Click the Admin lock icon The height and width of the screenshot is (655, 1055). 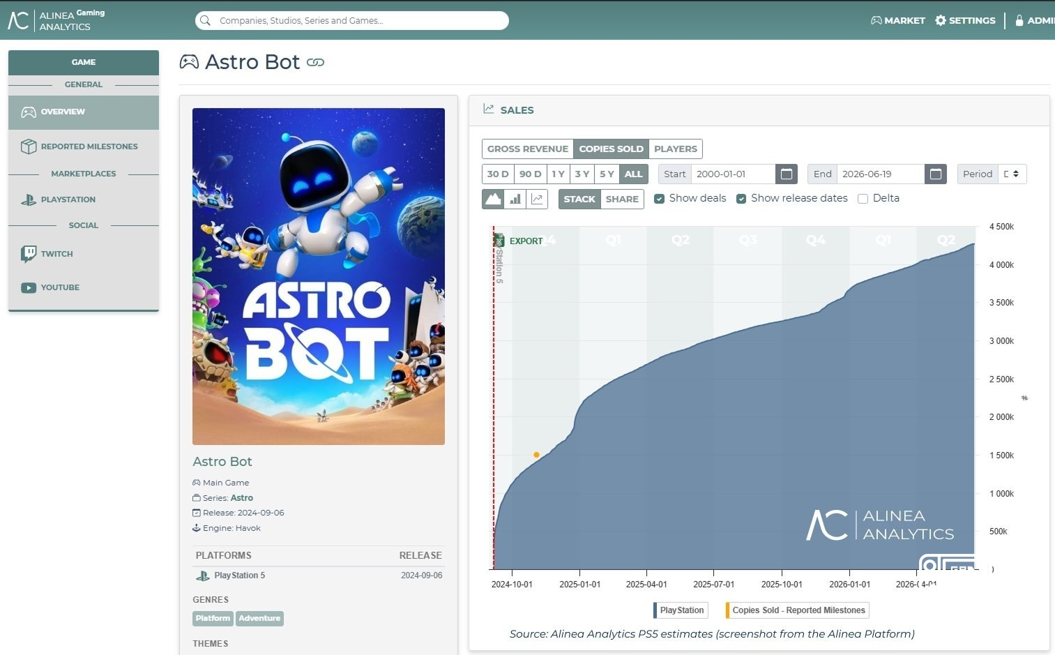point(1019,20)
